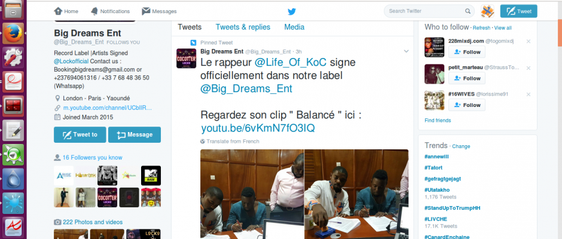The height and width of the screenshot is (239, 562).
Task: Send a Message to Big Dreams Ent
Action: click(135, 134)
